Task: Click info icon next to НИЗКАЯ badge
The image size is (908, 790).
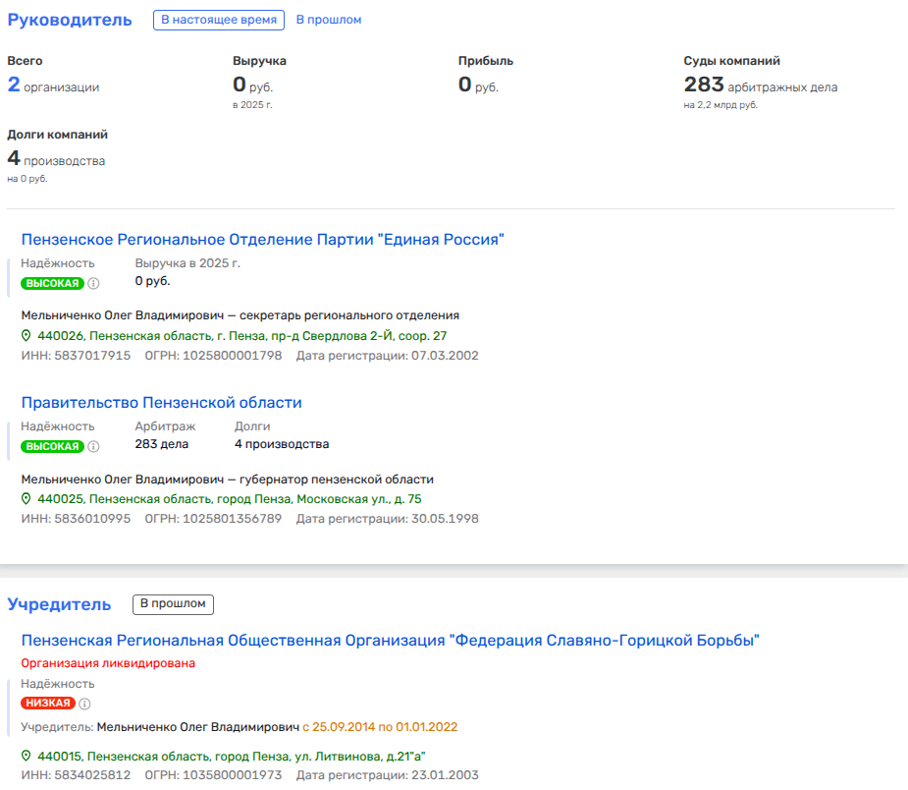Action: pos(84,704)
